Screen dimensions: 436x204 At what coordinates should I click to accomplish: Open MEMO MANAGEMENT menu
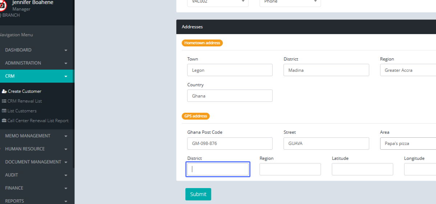pos(36,136)
